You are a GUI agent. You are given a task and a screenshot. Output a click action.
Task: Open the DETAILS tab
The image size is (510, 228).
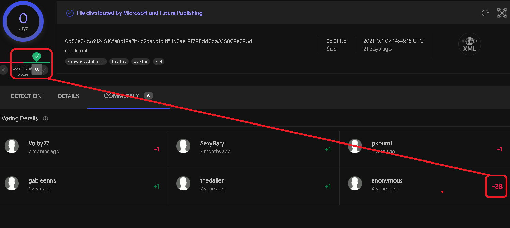click(68, 96)
